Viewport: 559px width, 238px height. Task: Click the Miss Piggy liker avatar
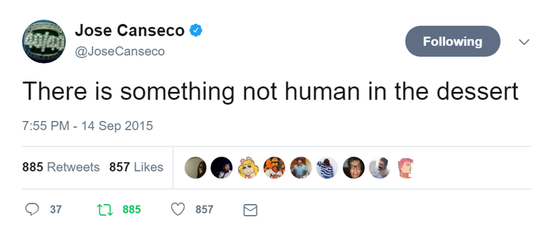point(248,167)
